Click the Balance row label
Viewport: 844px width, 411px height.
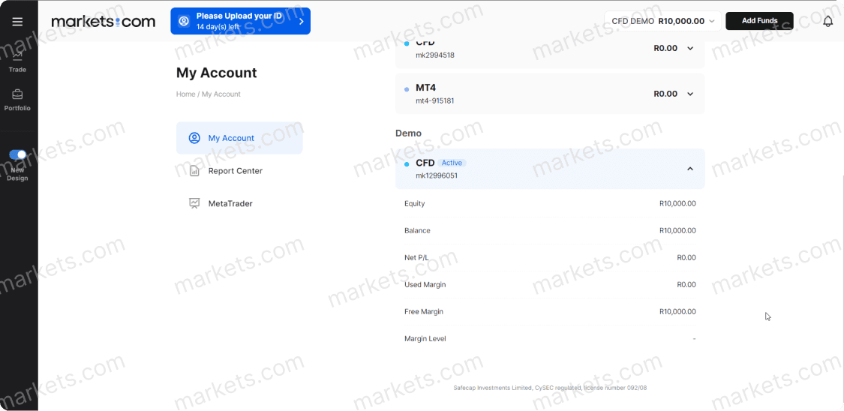click(417, 231)
